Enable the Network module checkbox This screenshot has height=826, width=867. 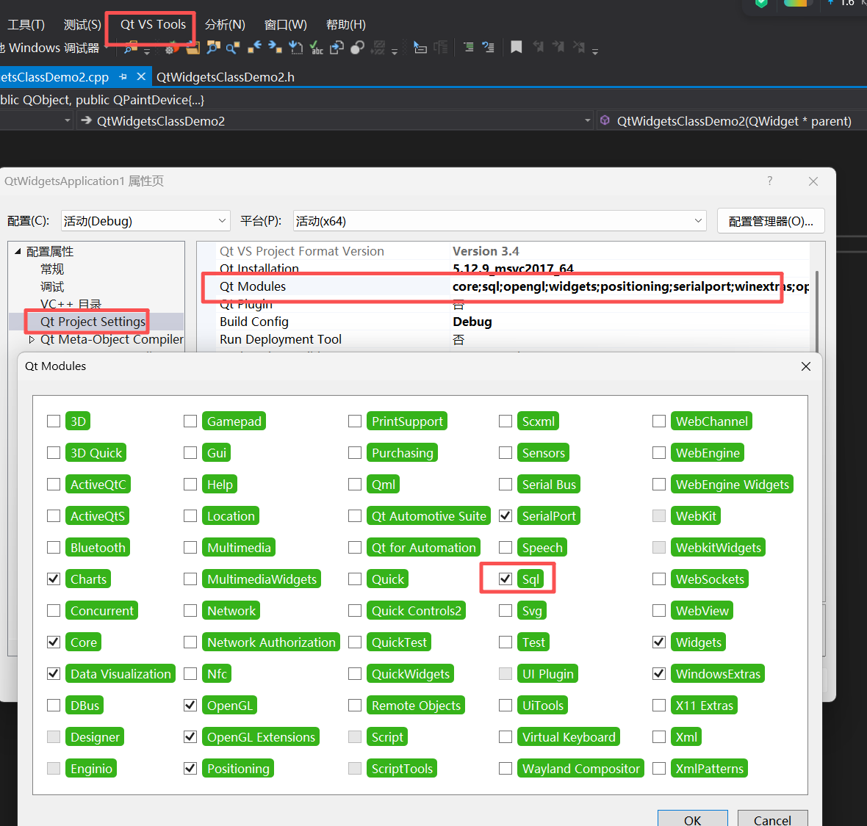[190, 611]
